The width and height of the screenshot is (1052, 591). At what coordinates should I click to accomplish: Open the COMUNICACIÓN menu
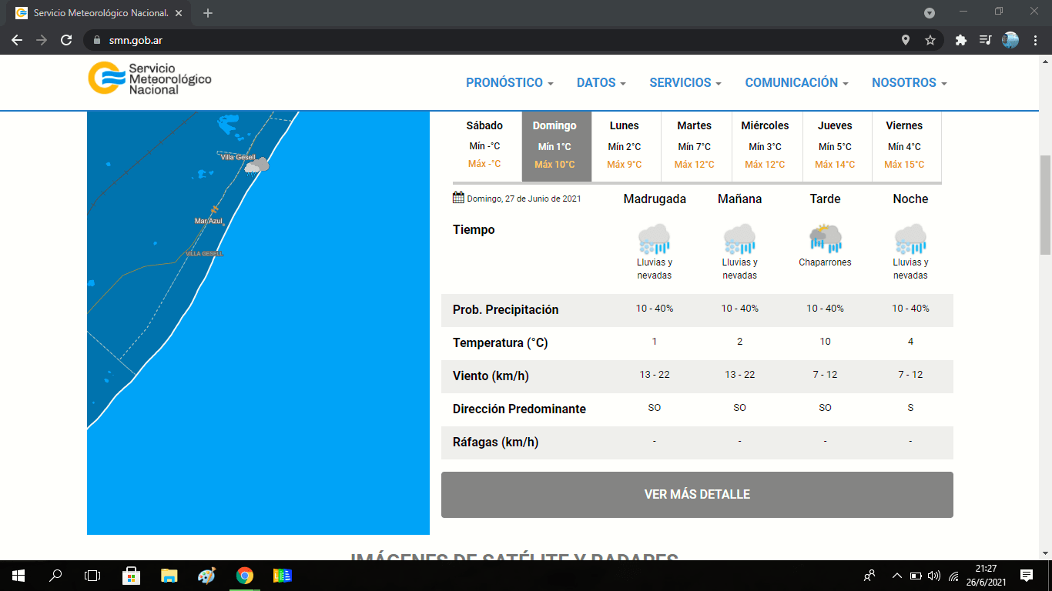pyautogui.click(x=796, y=82)
